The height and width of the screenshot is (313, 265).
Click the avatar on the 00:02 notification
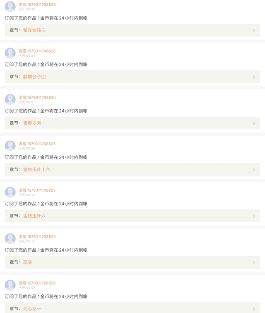point(10,285)
